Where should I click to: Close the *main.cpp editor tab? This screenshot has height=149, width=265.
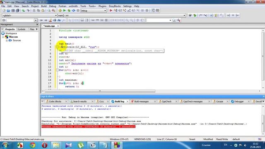(x=58, y=26)
